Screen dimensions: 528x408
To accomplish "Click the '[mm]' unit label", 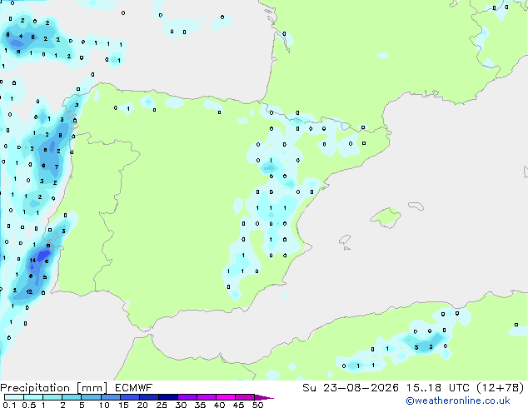I will tap(92, 388).
